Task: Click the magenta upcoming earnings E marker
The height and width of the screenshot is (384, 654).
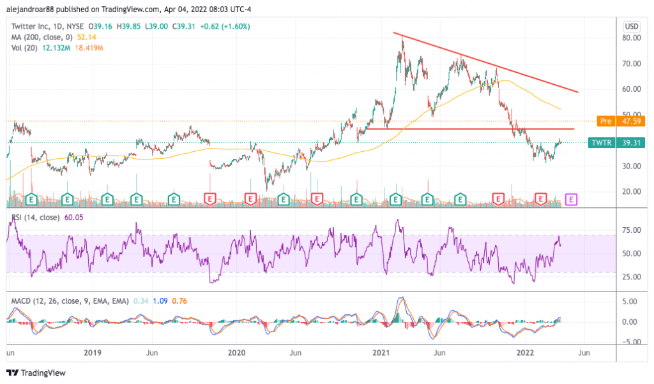Action: tap(571, 200)
